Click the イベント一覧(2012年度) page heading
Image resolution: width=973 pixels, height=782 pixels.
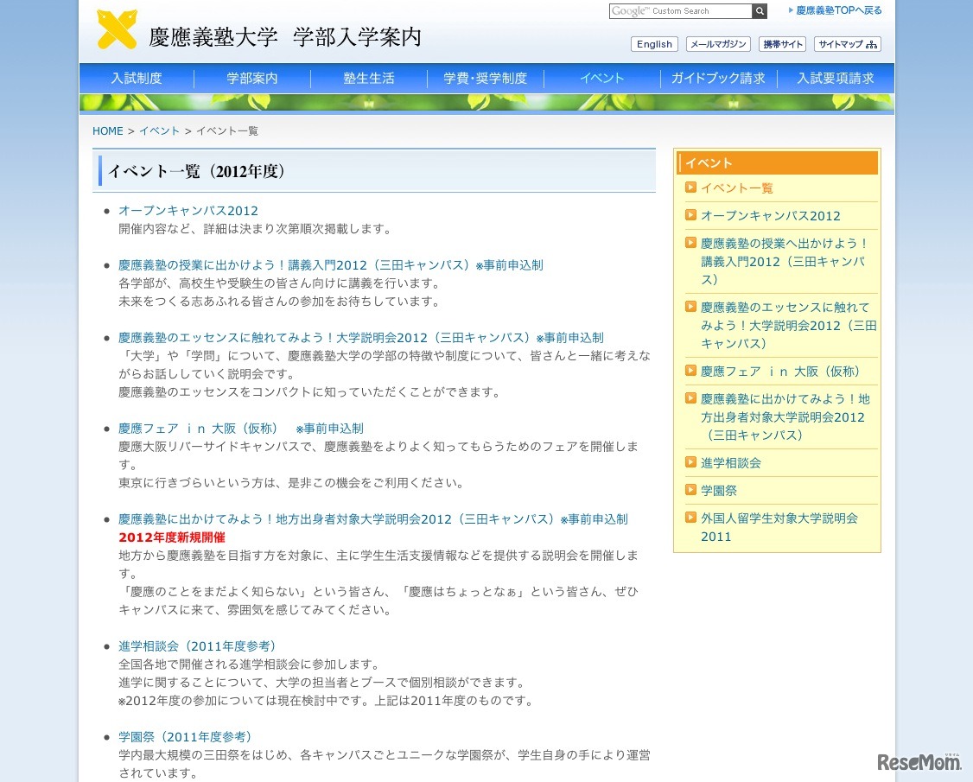coord(197,171)
